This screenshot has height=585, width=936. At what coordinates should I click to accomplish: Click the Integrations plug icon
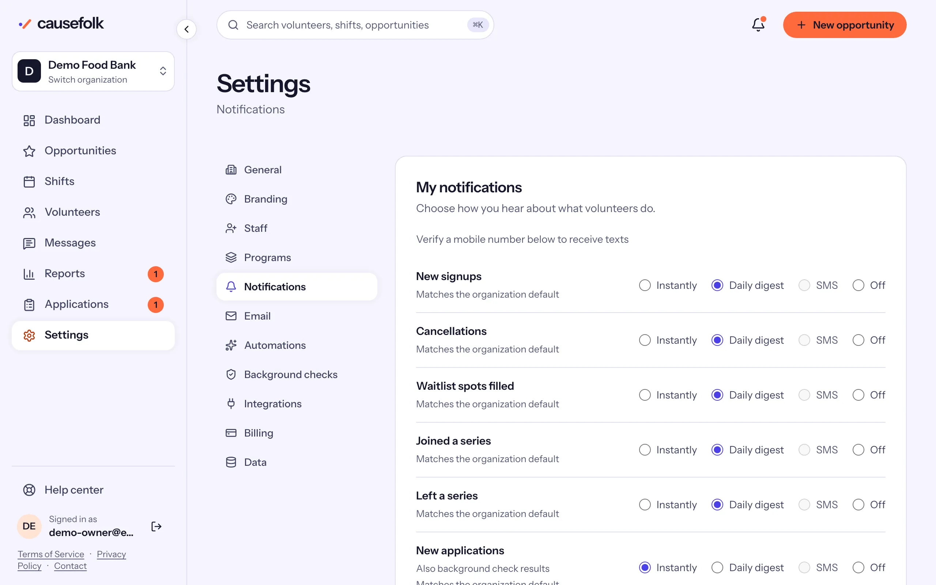point(231,404)
